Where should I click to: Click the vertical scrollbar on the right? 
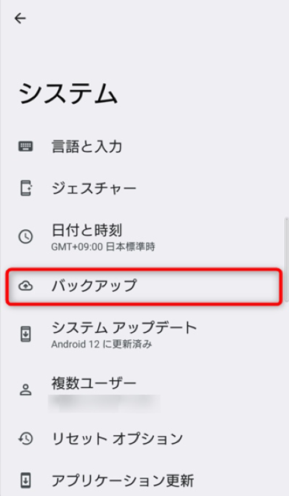point(287,259)
